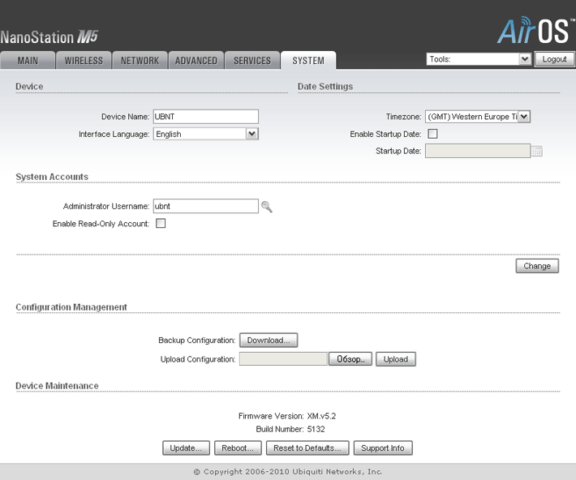Go to the ADVANCED tab
This screenshot has height=480, width=576.
click(x=196, y=61)
